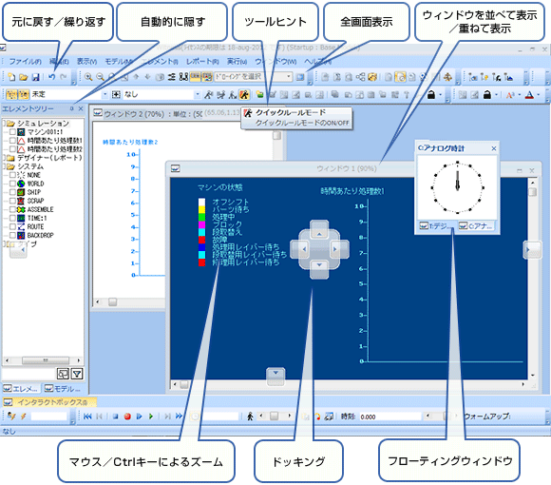Click the Save floppy disk icon

[35, 77]
